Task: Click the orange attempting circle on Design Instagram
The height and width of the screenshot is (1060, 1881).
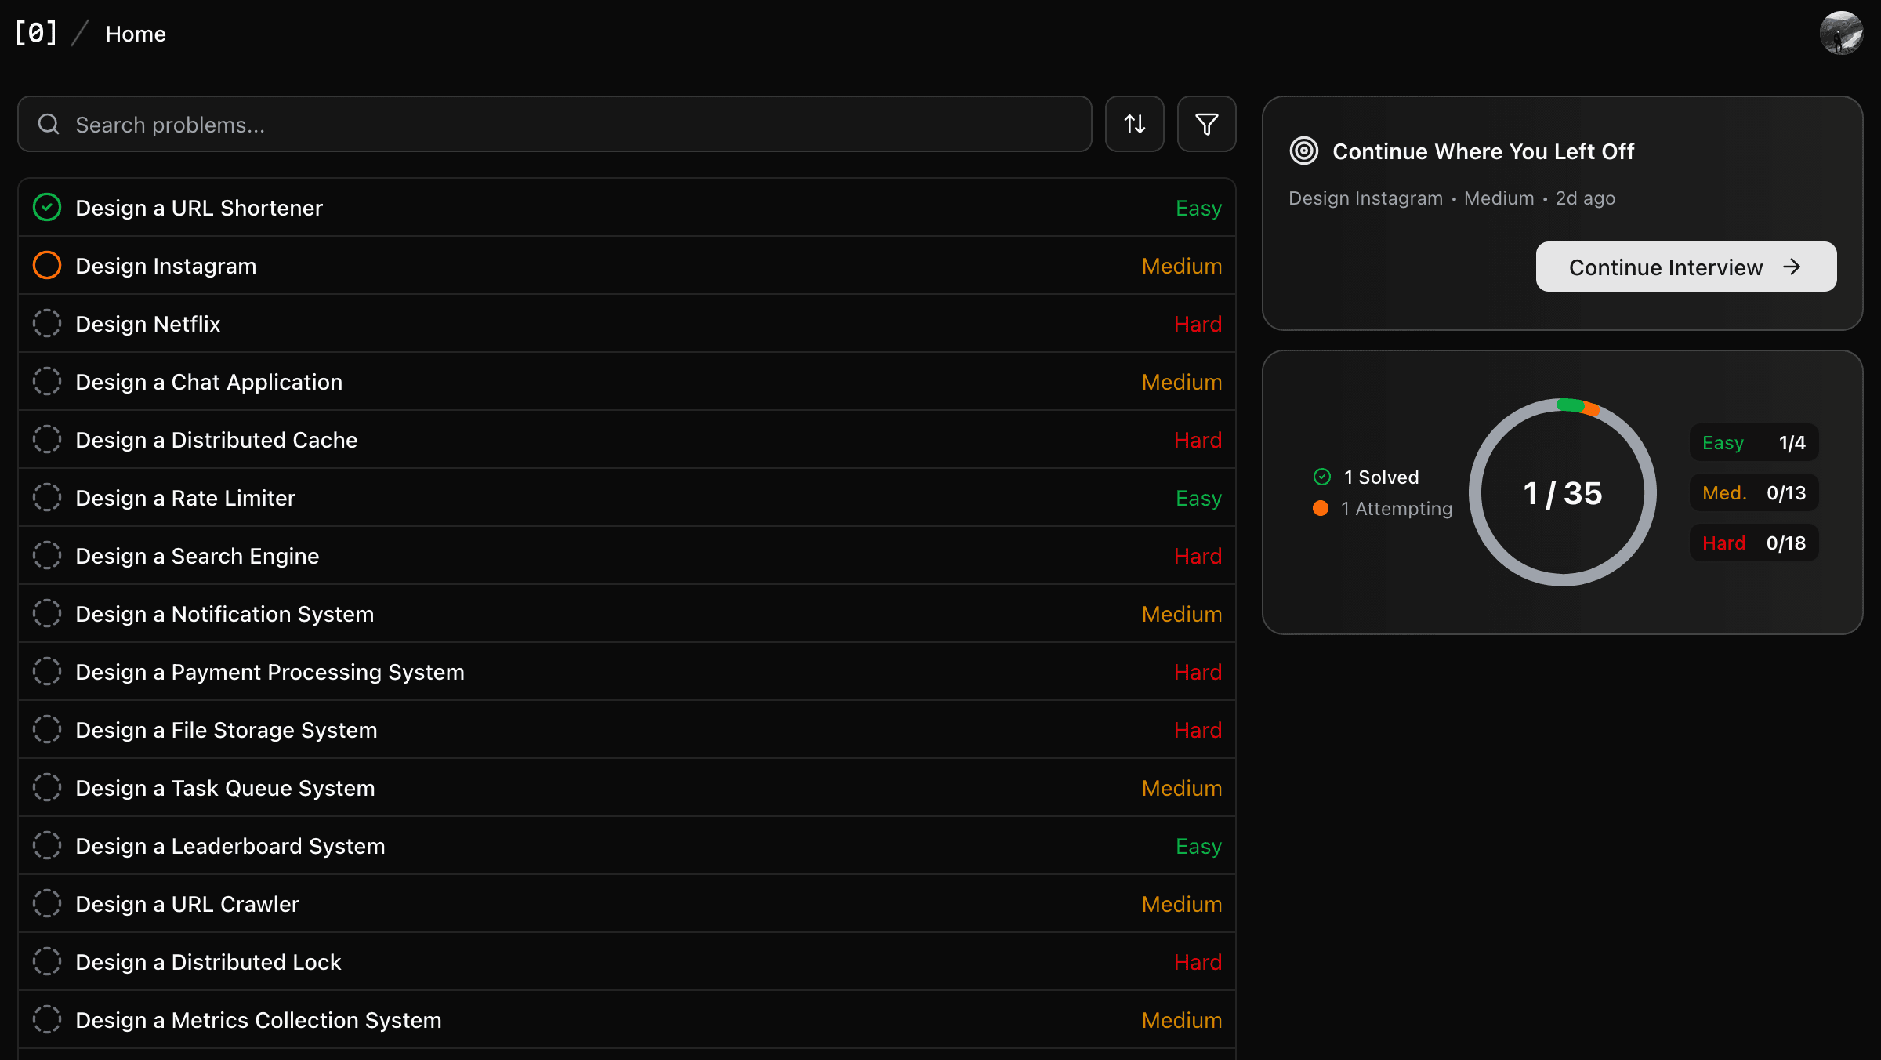Action: (x=47, y=266)
